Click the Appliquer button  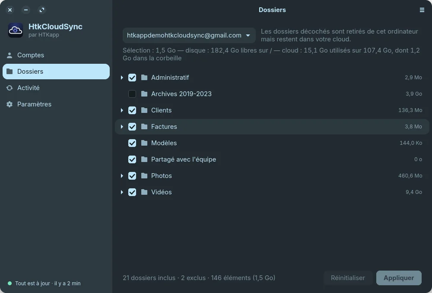pos(399,278)
